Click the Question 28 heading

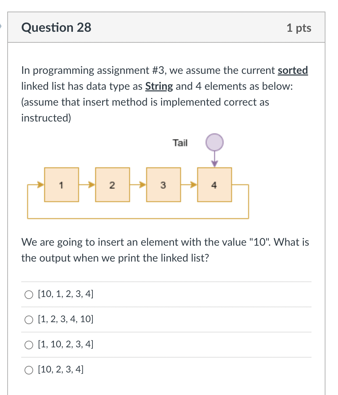tap(56, 27)
